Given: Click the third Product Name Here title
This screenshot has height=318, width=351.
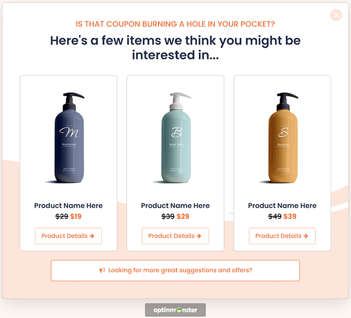Looking at the screenshot, I should pos(282,206).
